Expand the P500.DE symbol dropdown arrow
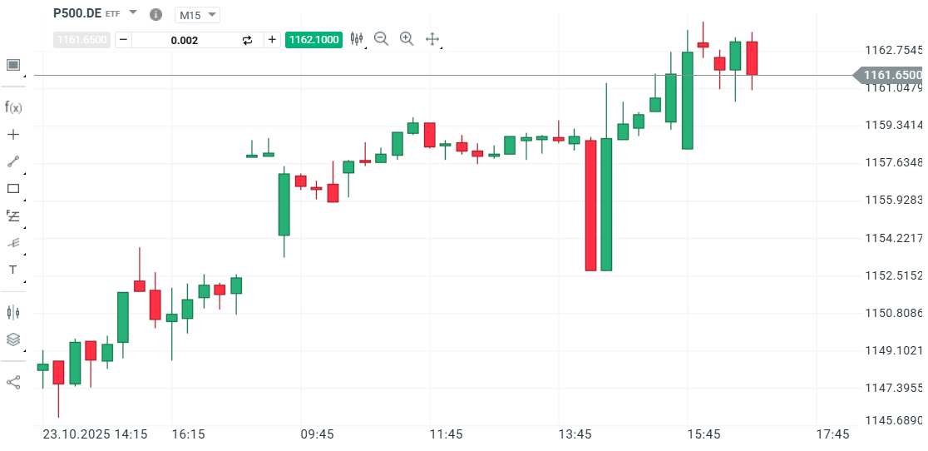The height and width of the screenshot is (451, 928). (x=133, y=13)
